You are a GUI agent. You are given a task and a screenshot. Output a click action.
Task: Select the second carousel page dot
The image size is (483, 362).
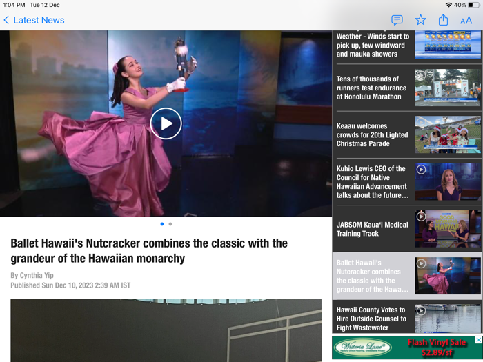[170, 224]
